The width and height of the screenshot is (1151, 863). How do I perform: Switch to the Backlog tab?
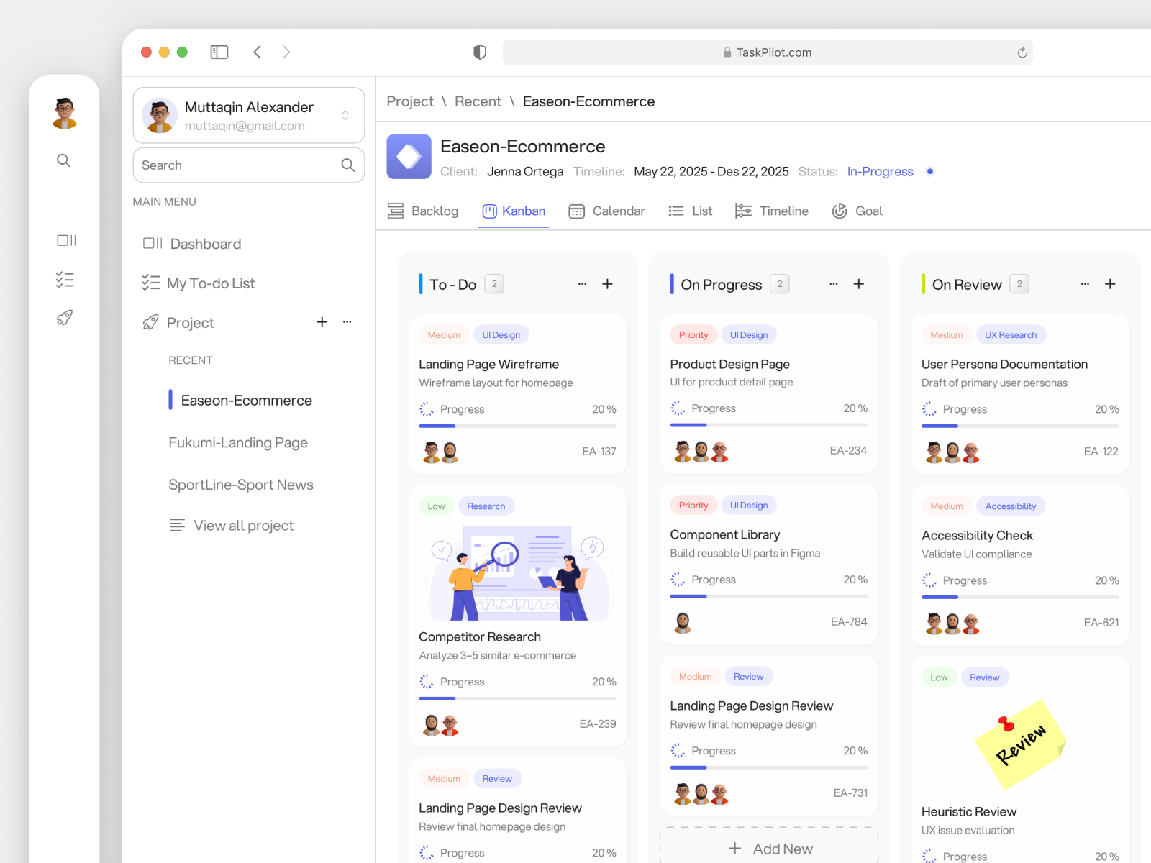423,211
